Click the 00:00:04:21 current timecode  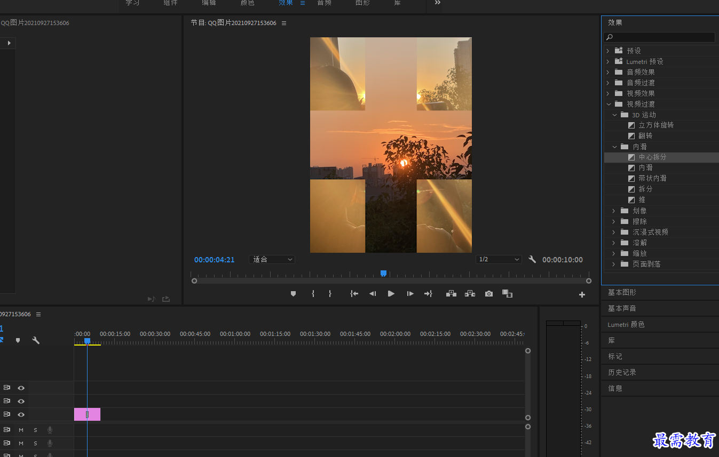pos(214,260)
